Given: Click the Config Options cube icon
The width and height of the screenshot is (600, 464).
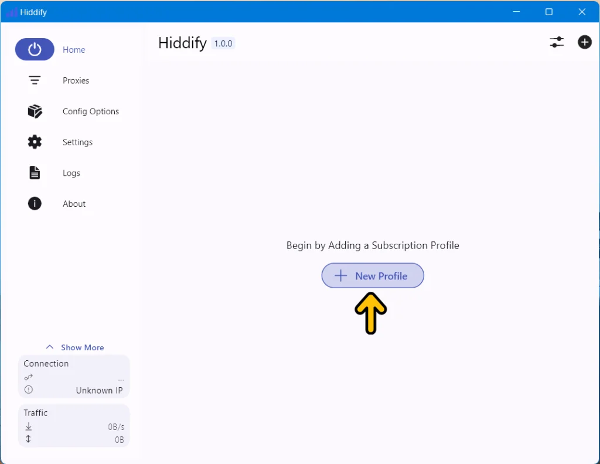Looking at the screenshot, I should coord(35,111).
